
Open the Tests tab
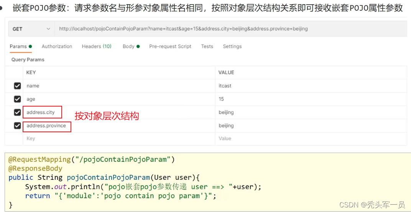(207, 46)
